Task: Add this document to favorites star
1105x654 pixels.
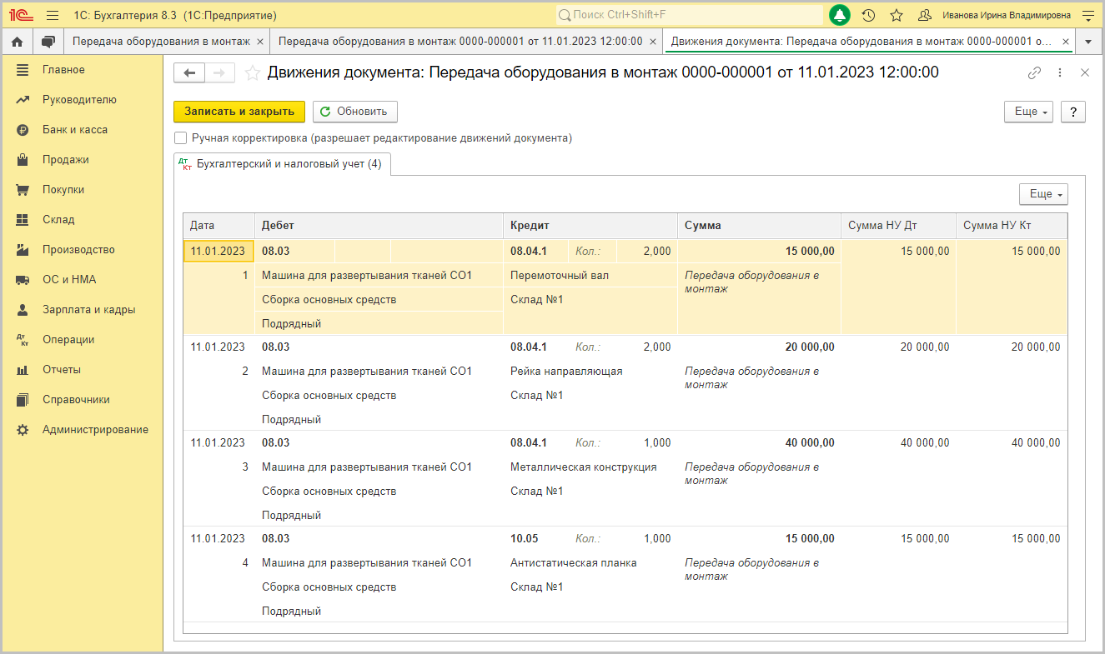Action: [x=253, y=73]
